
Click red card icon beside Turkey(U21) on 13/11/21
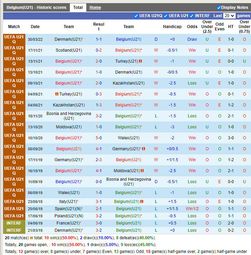(140, 61)
